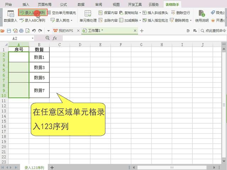Open 使用说明 usage instructions
Viewport: 227px width, 170px height.
click(202, 16)
